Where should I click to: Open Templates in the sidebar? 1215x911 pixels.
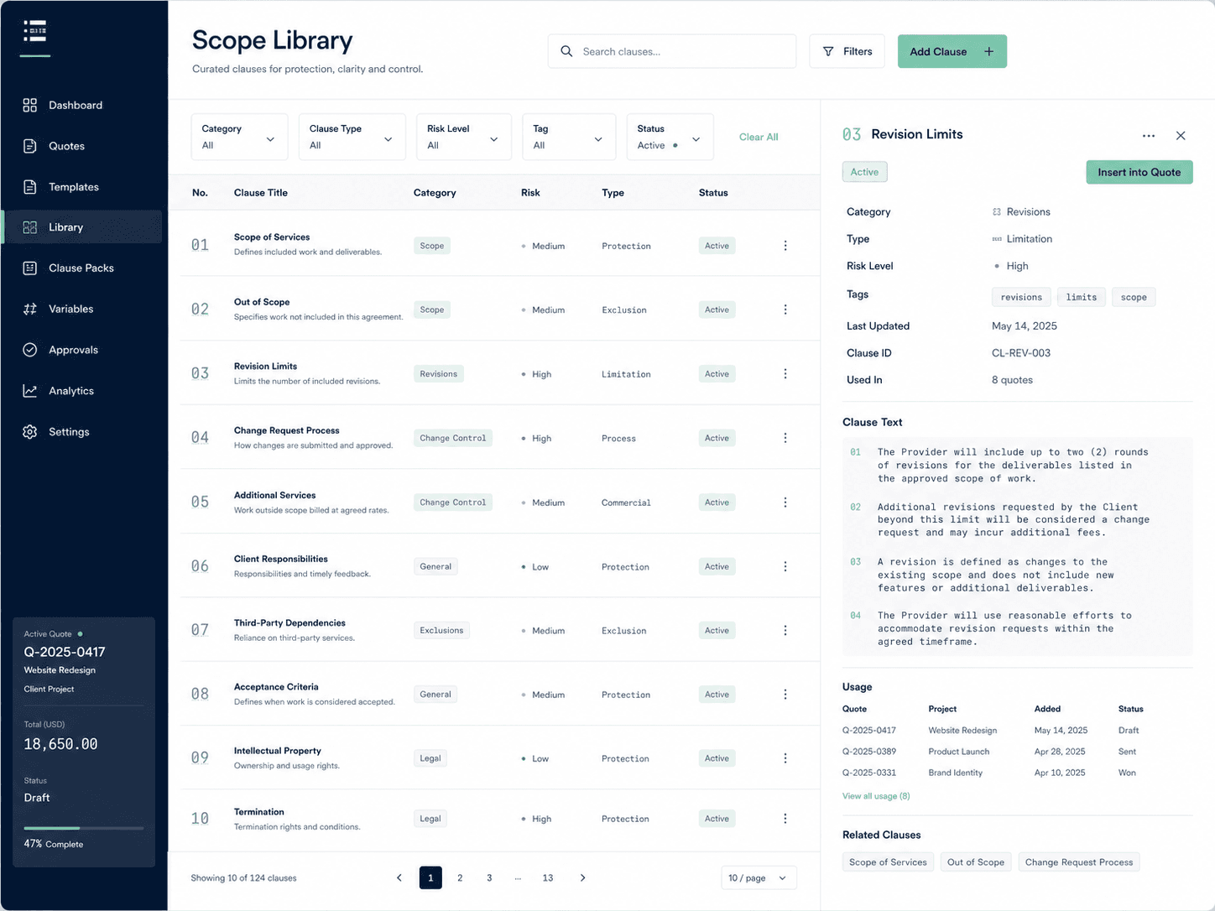tap(82, 187)
